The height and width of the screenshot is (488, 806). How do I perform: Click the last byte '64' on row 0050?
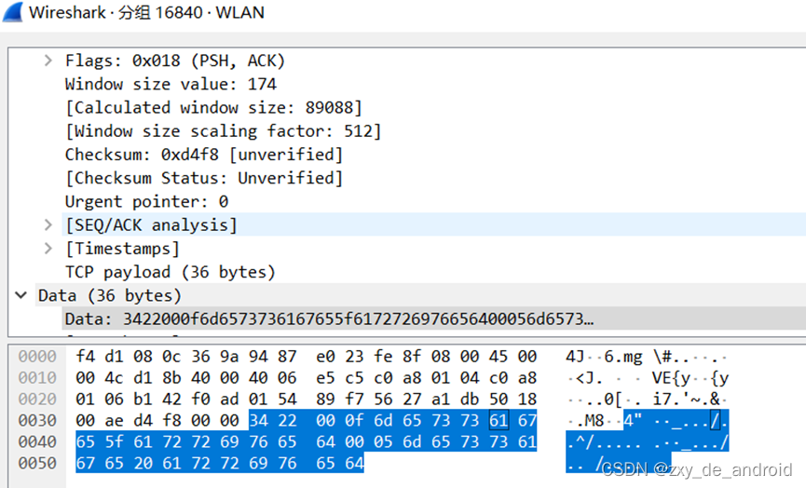pyautogui.click(x=355, y=464)
